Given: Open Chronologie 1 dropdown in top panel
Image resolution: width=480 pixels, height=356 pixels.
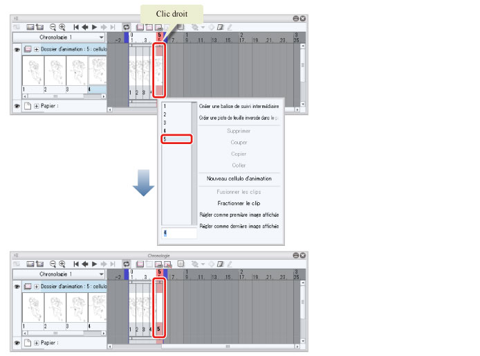Looking at the screenshot, I should click(x=59, y=37).
